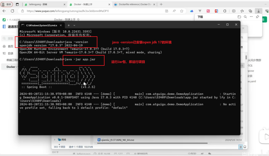Image resolution: width=269 pixels, height=156 pixels.
Task: Click the blue extension icon in toolbar
Action: (x=192, y=11)
